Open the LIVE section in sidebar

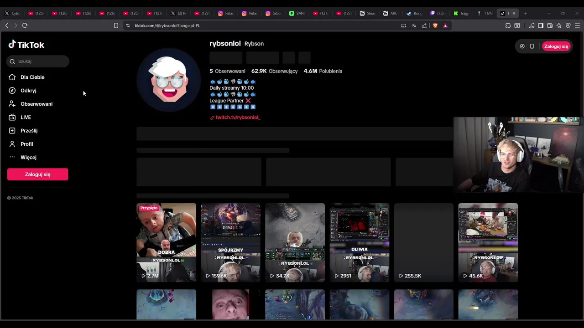(26, 118)
